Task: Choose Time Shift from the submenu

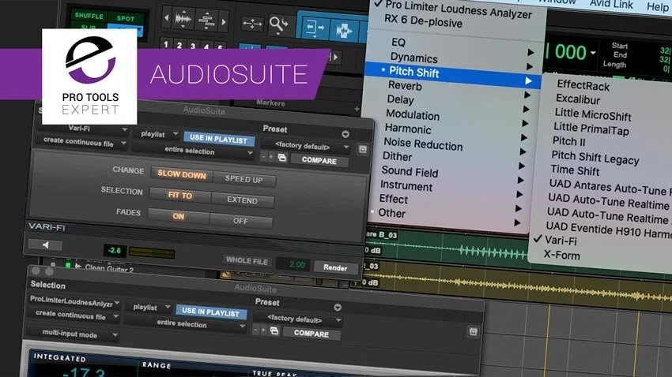Action: pyautogui.click(x=575, y=170)
